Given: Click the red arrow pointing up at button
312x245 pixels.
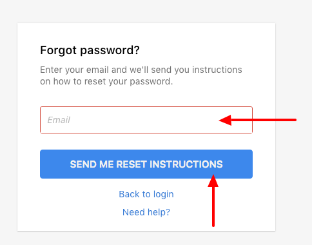Looking at the screenshot, I should pos(213,201).
